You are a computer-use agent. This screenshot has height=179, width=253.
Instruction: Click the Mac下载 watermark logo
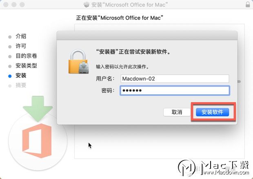(213, 168)
